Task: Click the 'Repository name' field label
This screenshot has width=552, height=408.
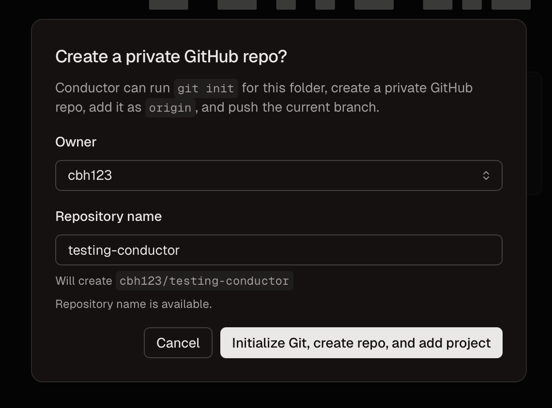Action: (x=108, y=217)
